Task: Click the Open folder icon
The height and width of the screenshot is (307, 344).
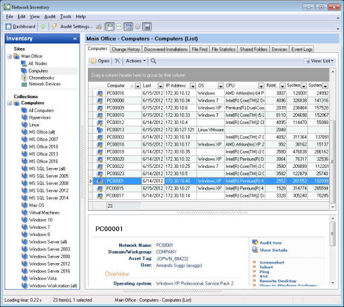Action: [x=93, y=61]
